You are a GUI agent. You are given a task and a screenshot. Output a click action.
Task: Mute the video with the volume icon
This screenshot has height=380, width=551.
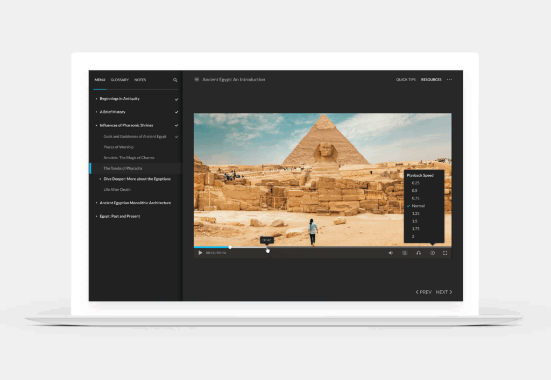pos(391,253)
